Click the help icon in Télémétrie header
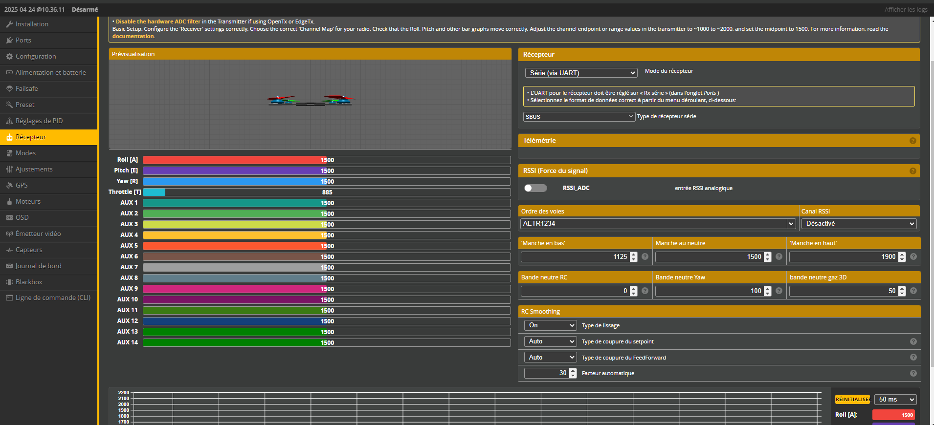Image resolution: width=934 pixels, height=425 pixels. (912, 141)
